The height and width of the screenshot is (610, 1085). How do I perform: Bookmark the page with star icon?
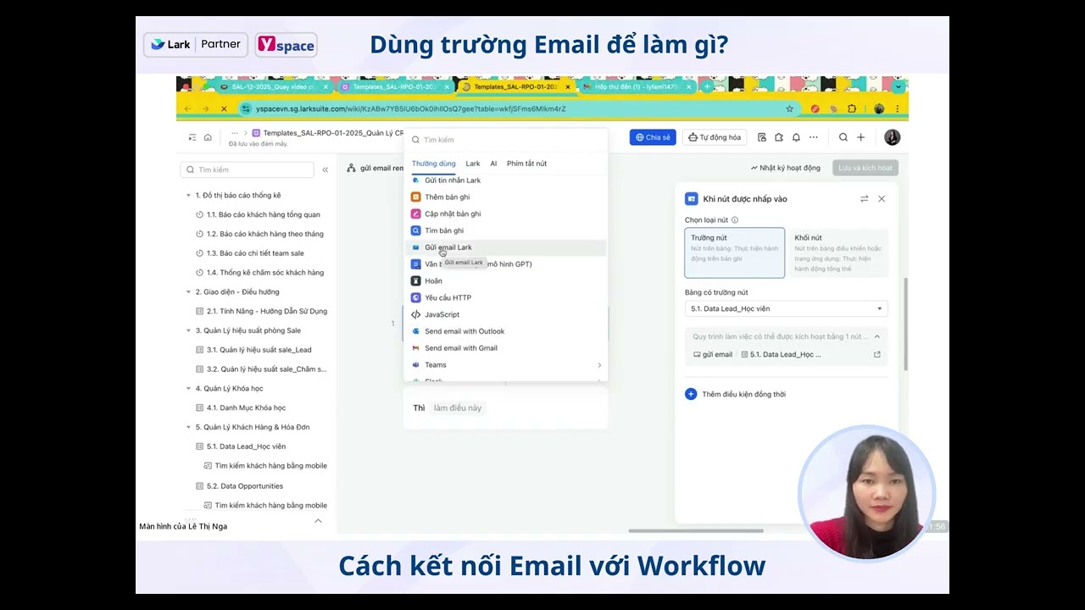789,108
